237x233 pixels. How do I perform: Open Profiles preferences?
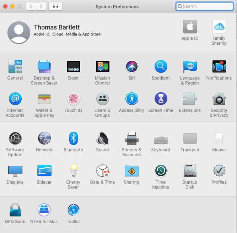pos(219,170)
